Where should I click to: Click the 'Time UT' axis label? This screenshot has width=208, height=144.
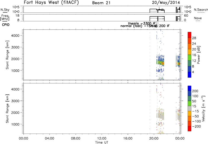coord(102,142)
